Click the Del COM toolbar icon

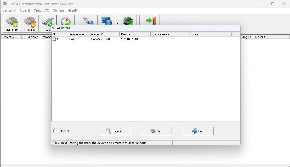pyautogui.click(x=30, y=24)
